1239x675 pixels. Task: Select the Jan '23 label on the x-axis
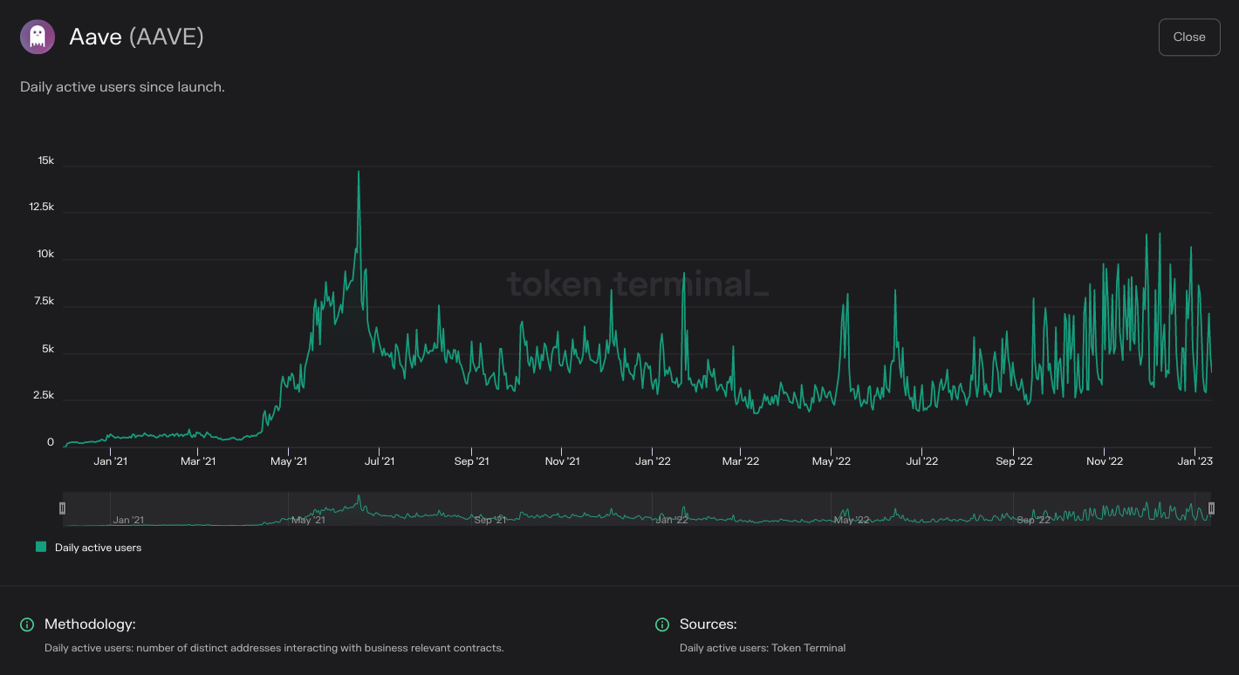point(1195,460)
